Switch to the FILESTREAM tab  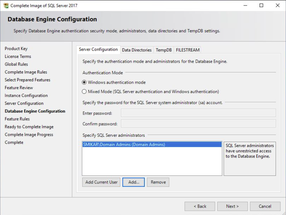point(188,50)
